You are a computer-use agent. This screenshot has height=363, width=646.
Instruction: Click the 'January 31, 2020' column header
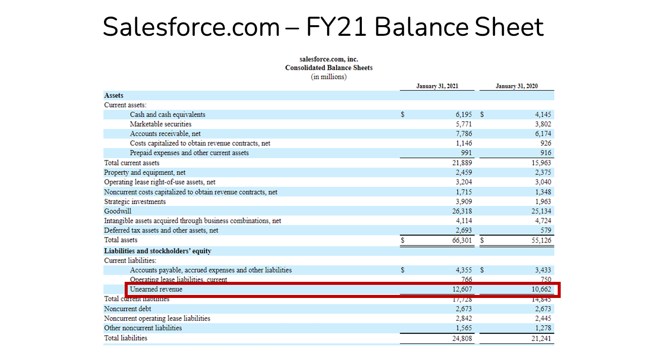(x=516, y=86)
